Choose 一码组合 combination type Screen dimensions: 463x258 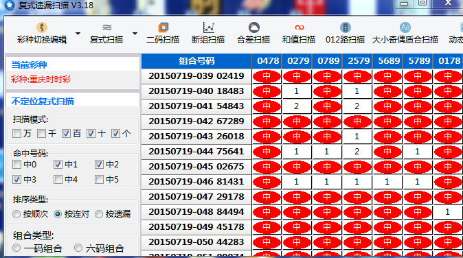[16, 248]
